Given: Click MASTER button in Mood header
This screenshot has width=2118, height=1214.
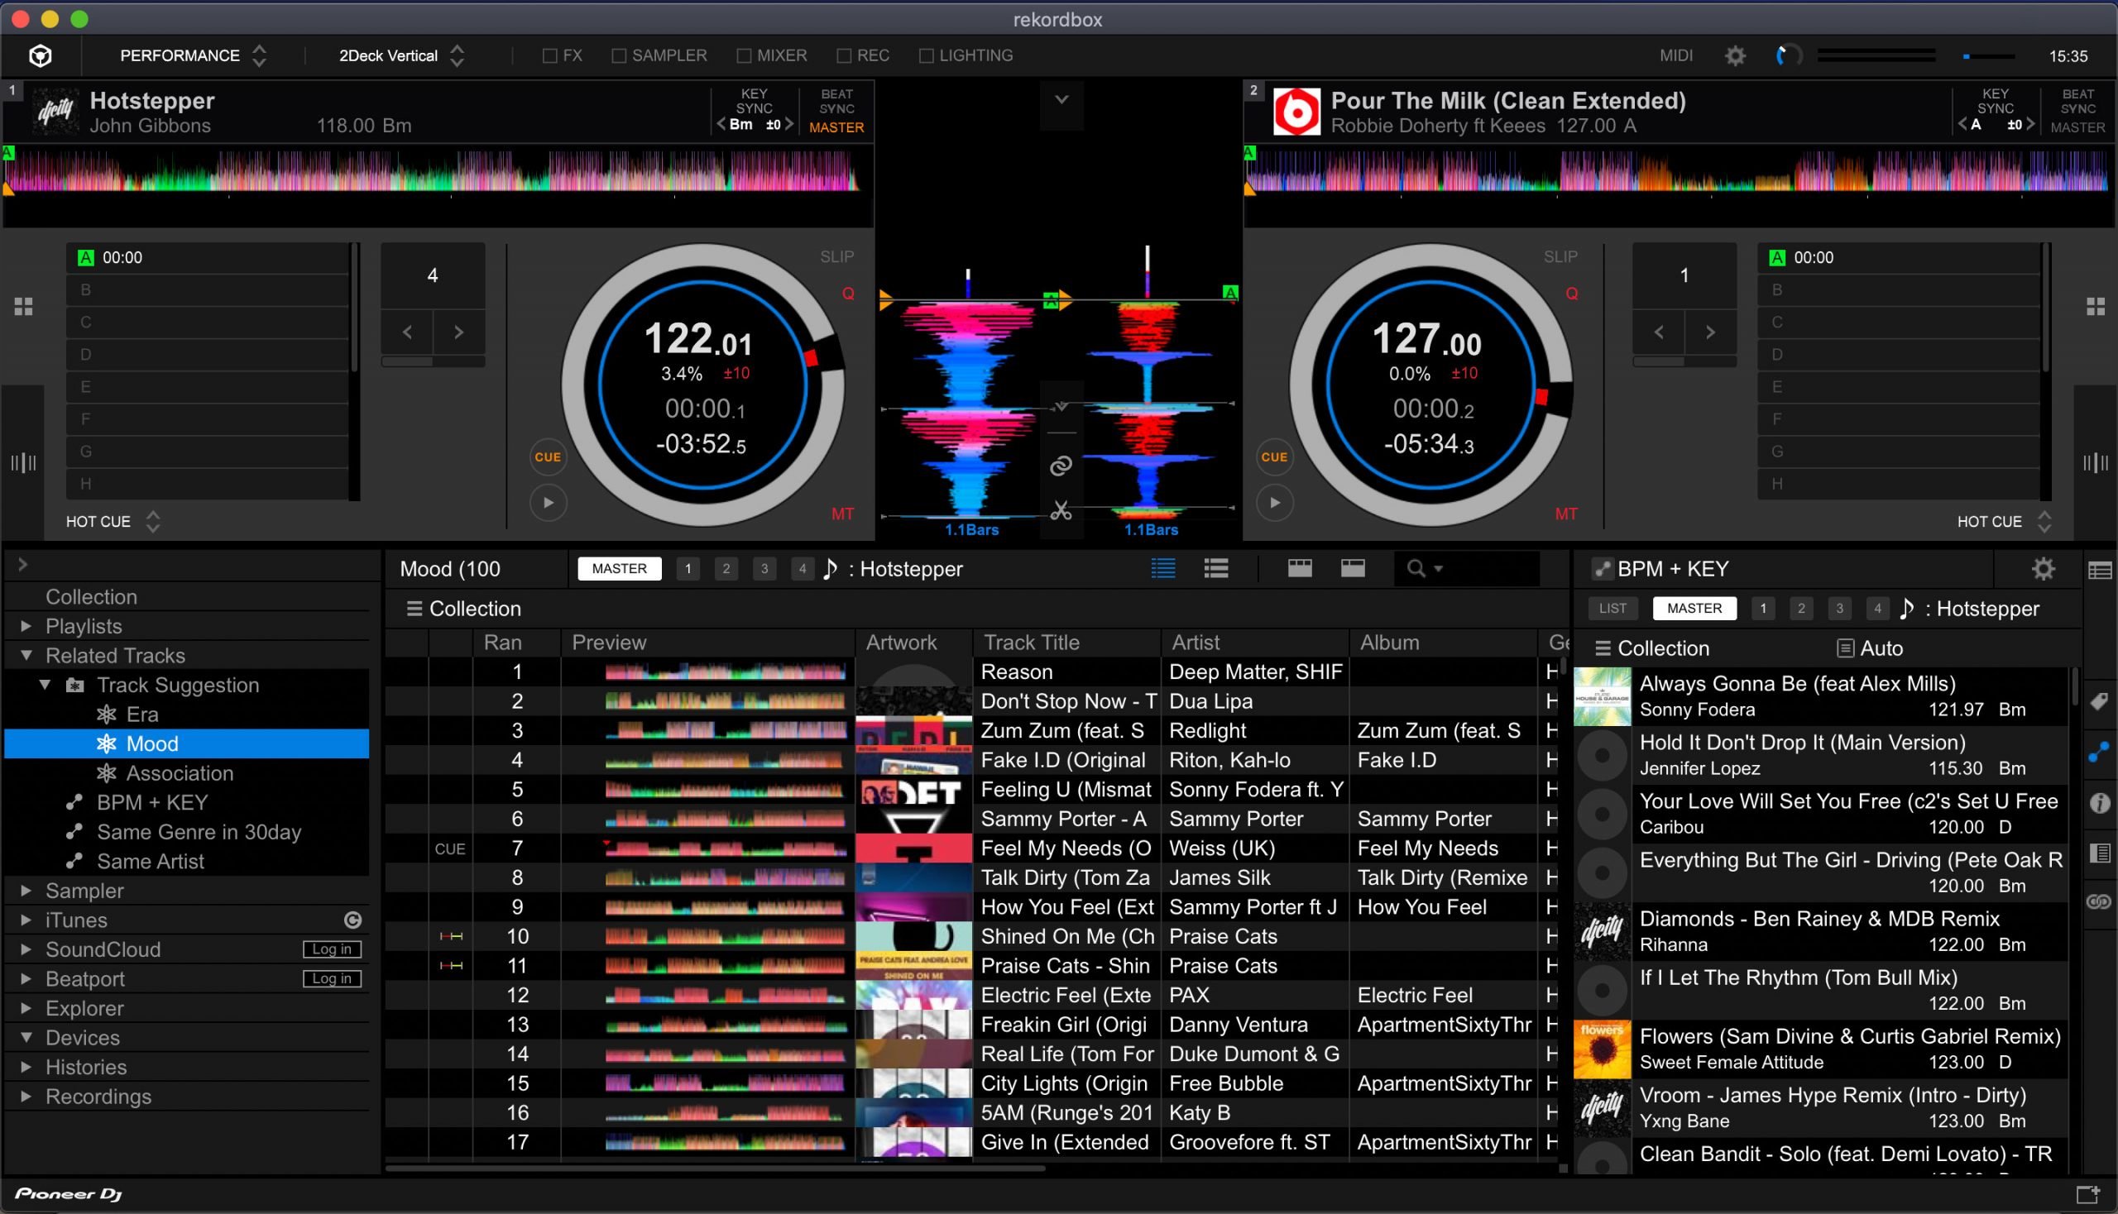Looking at the screenshot, I should pos(620,569).
